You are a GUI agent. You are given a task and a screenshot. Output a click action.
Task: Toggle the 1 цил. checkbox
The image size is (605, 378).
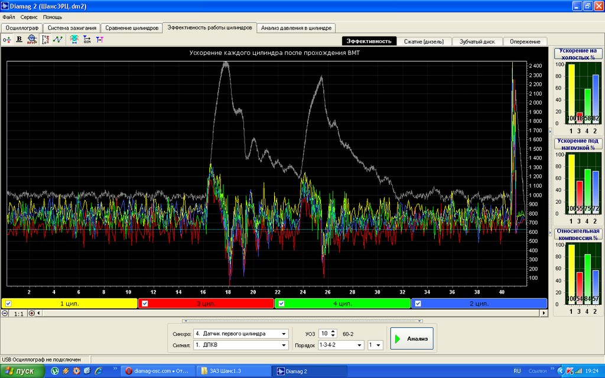(x=8, y=304)
